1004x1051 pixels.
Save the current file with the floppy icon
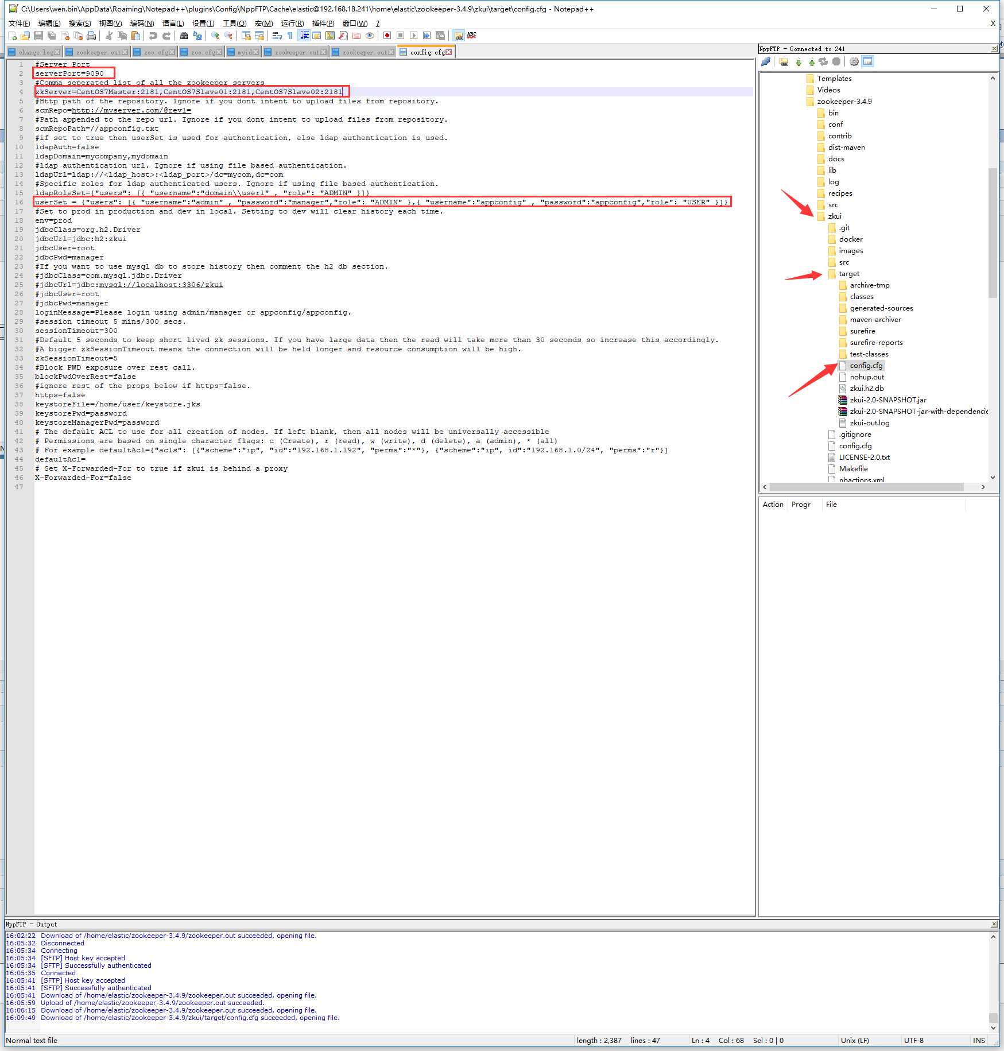38,36
